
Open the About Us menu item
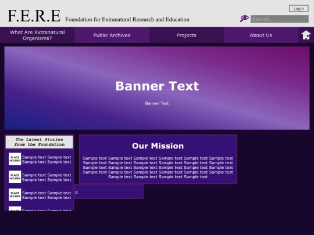pos(261,35)
